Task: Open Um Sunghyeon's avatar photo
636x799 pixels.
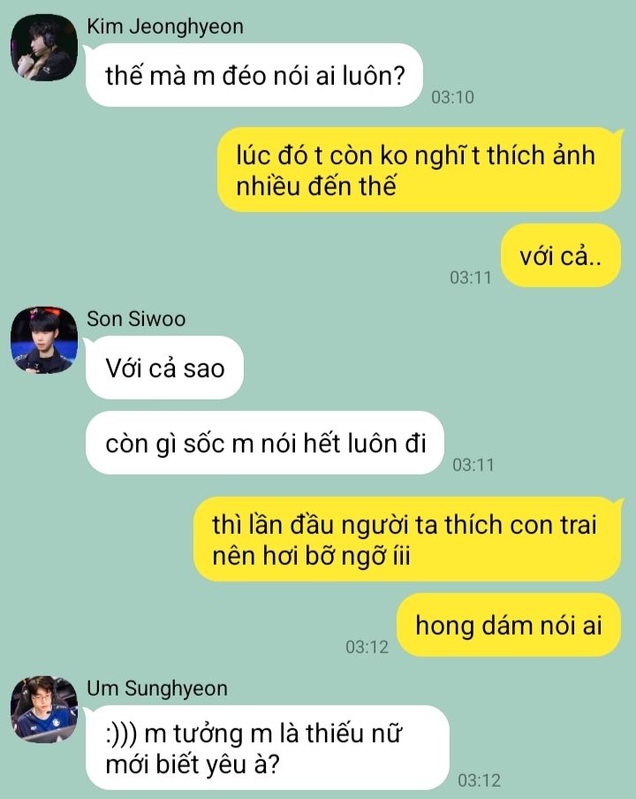Action: pos(44,710)
